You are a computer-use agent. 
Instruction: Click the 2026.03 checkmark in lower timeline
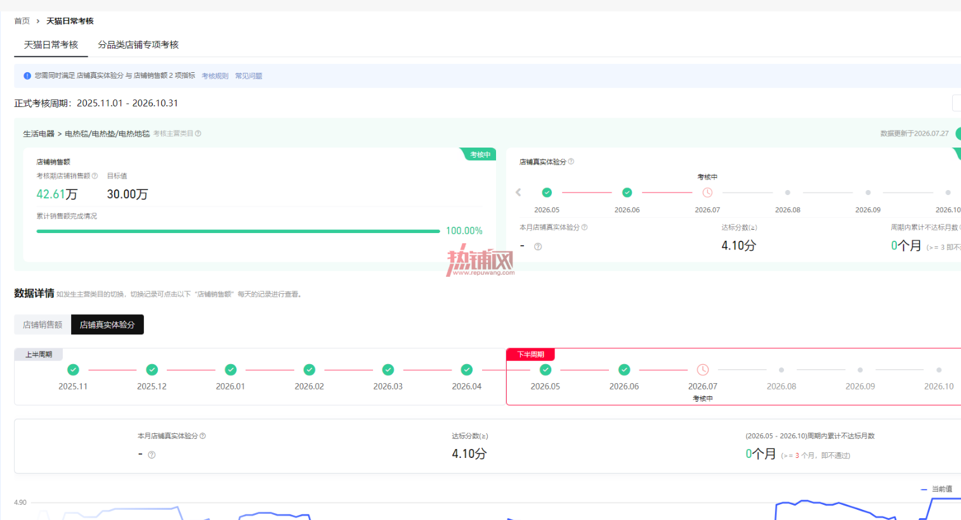388,370
